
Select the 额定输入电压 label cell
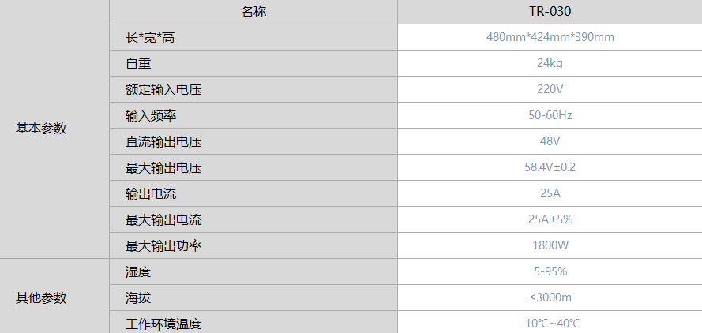click(x=163, y=90)
